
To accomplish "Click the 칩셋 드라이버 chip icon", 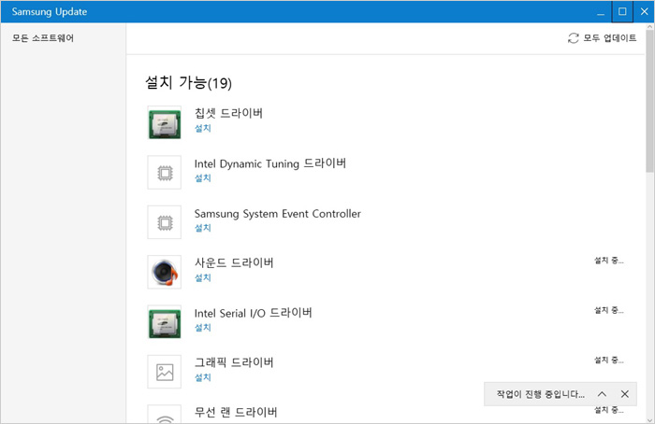I will (x=165, y=122).
